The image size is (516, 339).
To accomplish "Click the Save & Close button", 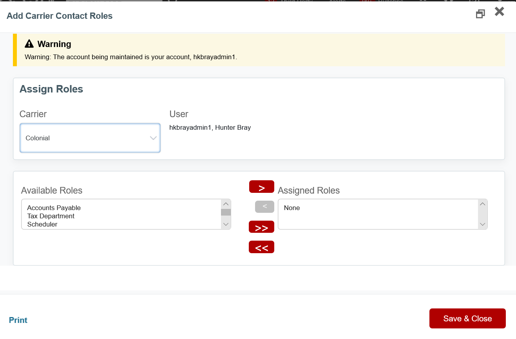I will (x=467, y=318).
